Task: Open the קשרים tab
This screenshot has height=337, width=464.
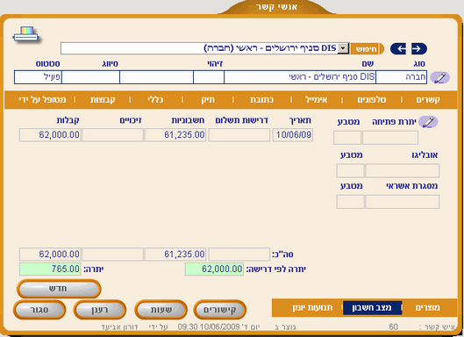Action: [x=428, y=100]
